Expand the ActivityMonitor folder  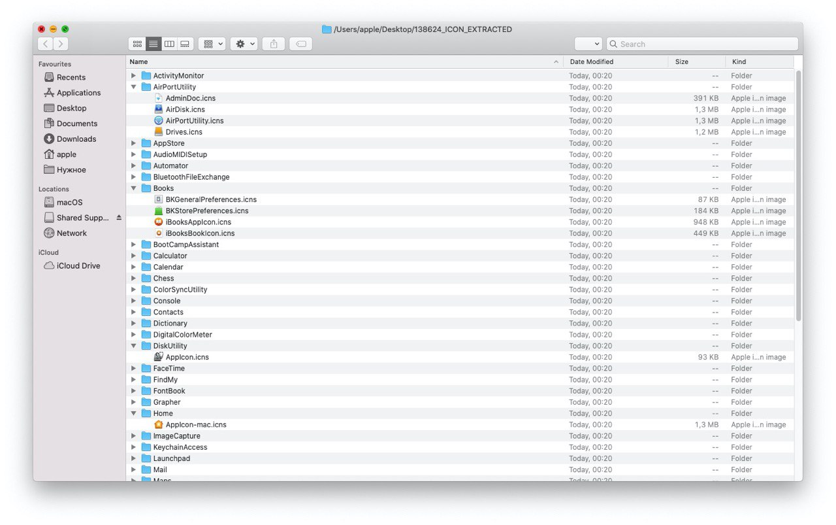pos(133,76)
